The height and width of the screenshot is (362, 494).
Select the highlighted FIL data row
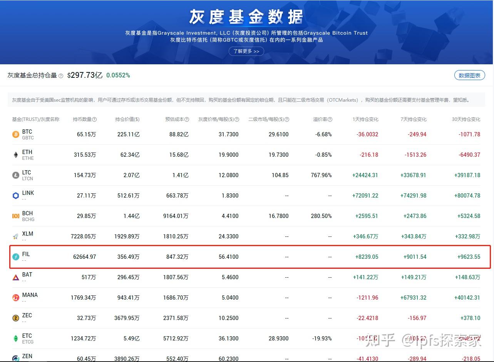[246, 257]
